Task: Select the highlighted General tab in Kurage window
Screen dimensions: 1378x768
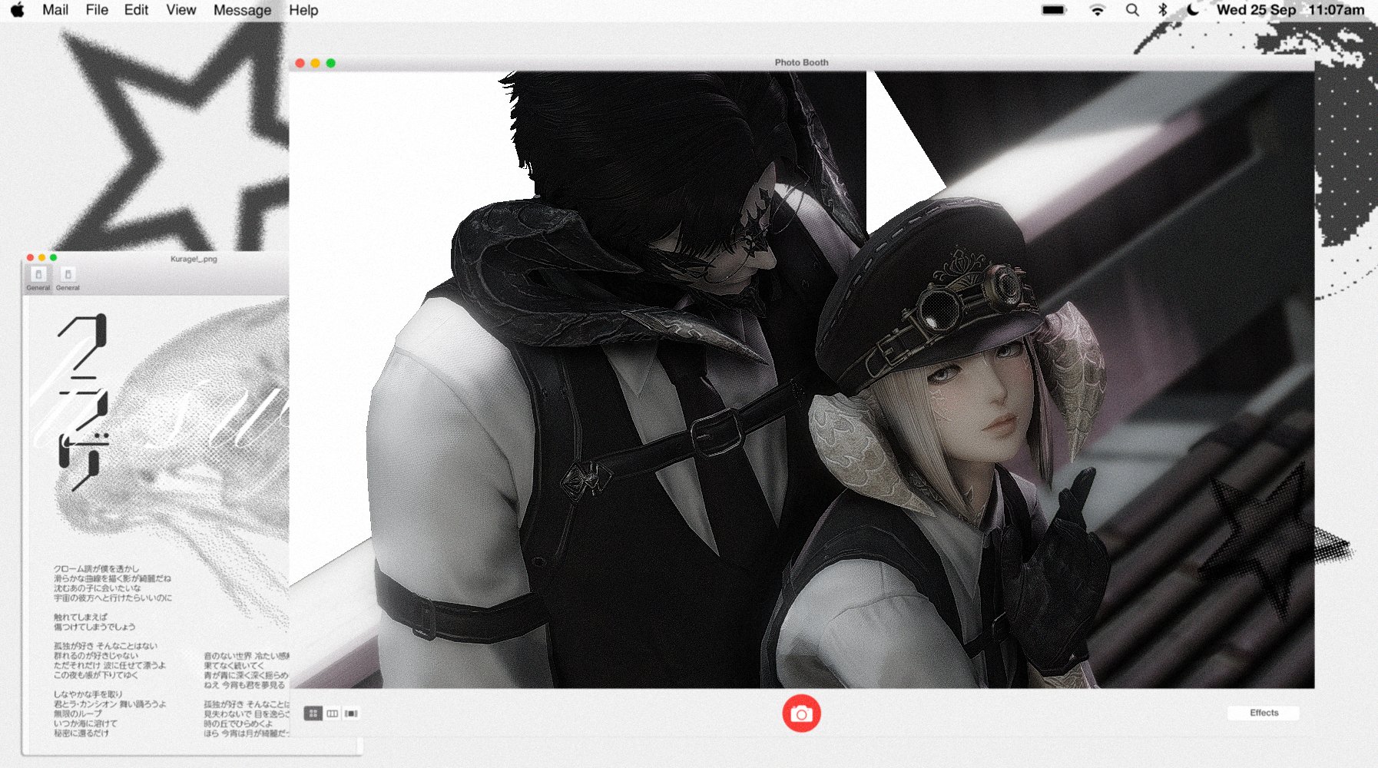Action: click(x=38, y=279)
